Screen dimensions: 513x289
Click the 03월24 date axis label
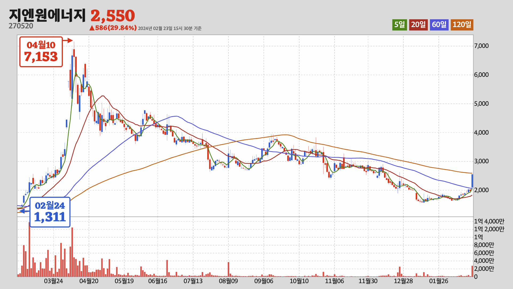(53, 281)
